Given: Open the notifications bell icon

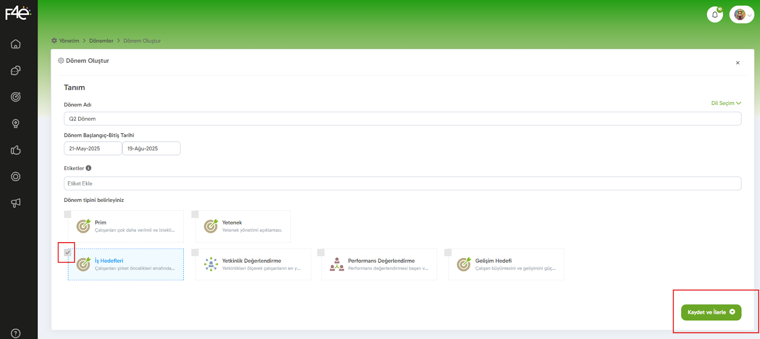Looking at the screenshot, I should [714, 15].
